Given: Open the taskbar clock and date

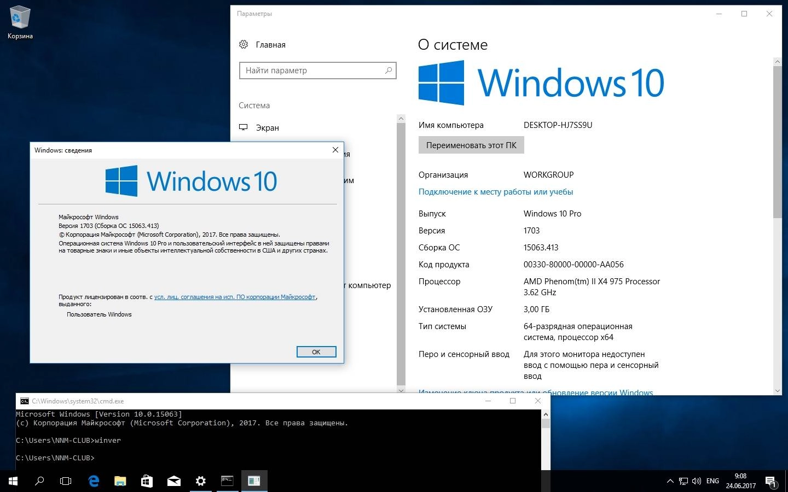Looking at the screenshot, I should [740, 481].
